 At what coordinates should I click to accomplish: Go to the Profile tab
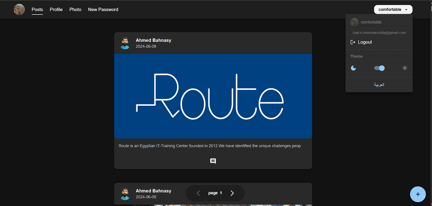56,10
